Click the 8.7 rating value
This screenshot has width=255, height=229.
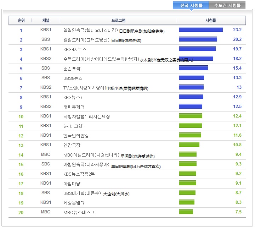pos(238,193)
